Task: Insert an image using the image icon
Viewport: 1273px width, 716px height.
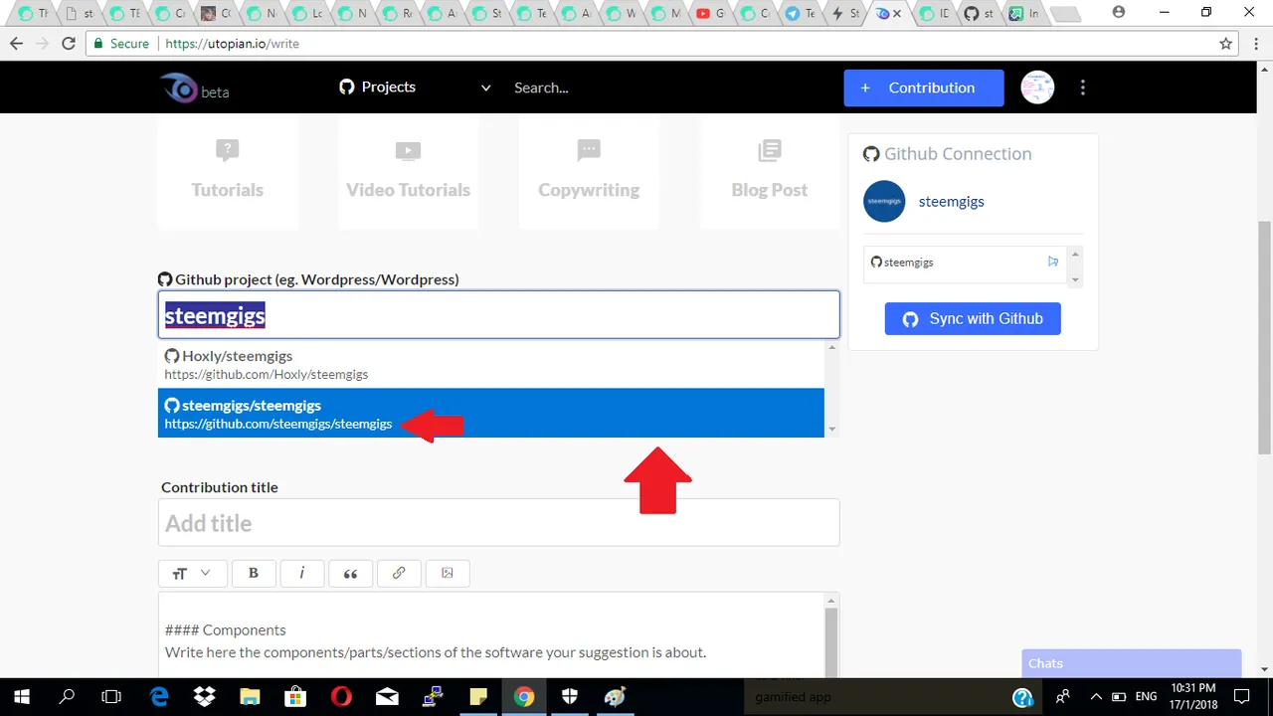Action: [x=448, y=573]
